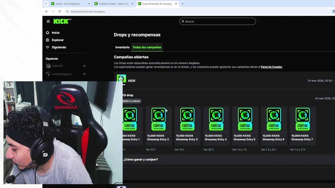
Task: Click the 'Ver 10 h' text
Action: [x=150, y=150]
